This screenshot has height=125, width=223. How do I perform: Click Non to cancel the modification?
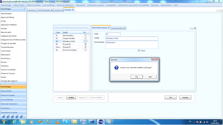coord(150,77)
